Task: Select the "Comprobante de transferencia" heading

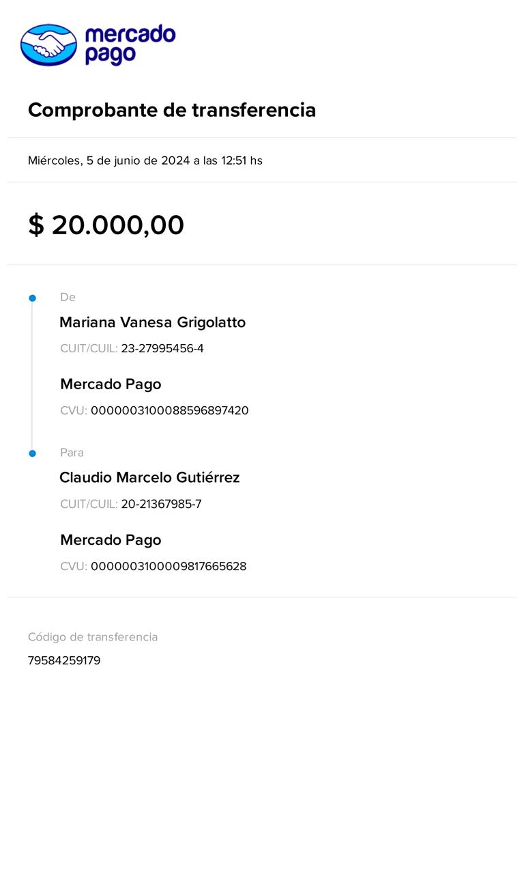Action: pos(172,110)
